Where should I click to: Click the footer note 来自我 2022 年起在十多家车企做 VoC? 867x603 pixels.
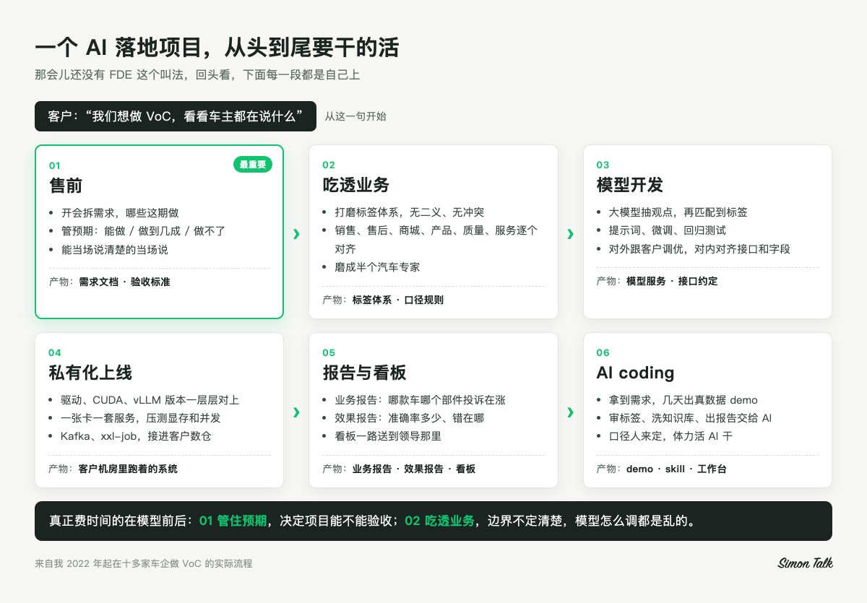pyautogui.click(x=143, y=563)
